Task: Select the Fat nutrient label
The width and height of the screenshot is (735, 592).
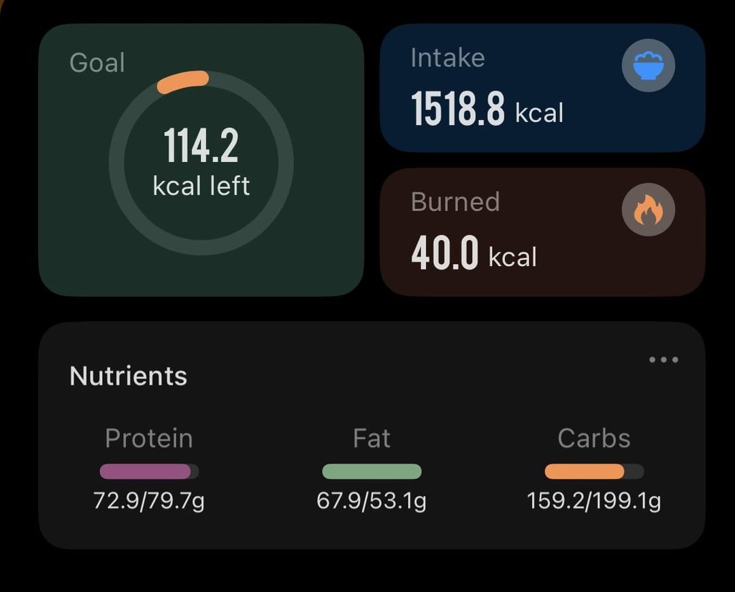Action: pos(372,438)
